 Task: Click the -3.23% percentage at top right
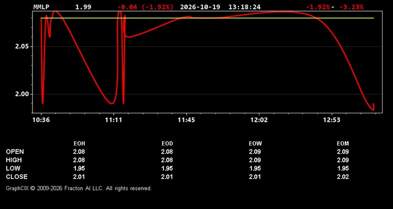351,7
